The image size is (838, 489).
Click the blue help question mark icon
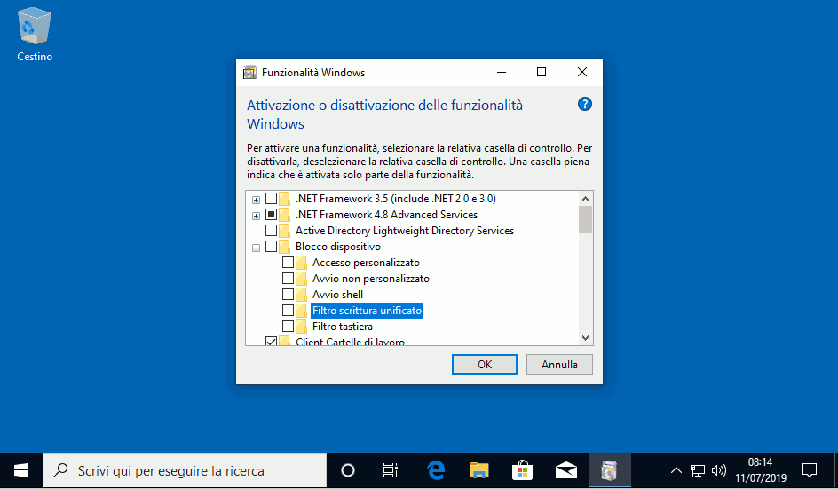pyautogui.click(x=585, y=104)
